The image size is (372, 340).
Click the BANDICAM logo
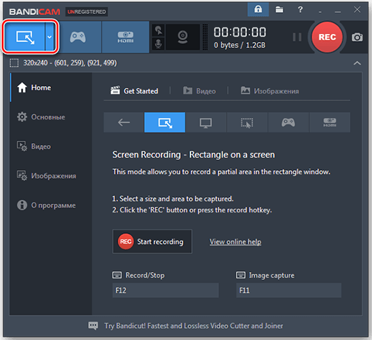click(x=35, y=12)
